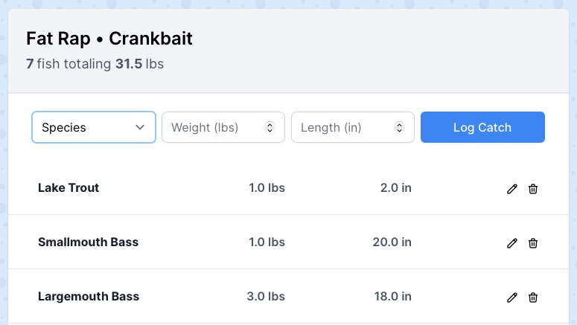Viewport: 577px width, 325px height.
Task: Remove the Largemouth Bass catch entry
Action: (533, 297)
